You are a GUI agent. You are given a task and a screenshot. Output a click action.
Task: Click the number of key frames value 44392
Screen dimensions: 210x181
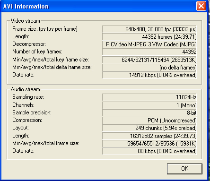[x=149, y=52]
